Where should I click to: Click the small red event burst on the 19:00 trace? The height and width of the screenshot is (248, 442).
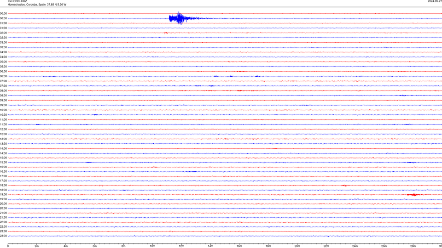(x=415, y=195)
